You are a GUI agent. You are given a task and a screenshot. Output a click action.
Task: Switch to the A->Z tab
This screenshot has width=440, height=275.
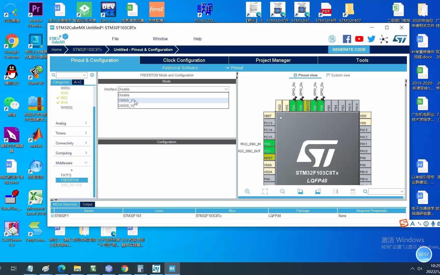[78, 82]
